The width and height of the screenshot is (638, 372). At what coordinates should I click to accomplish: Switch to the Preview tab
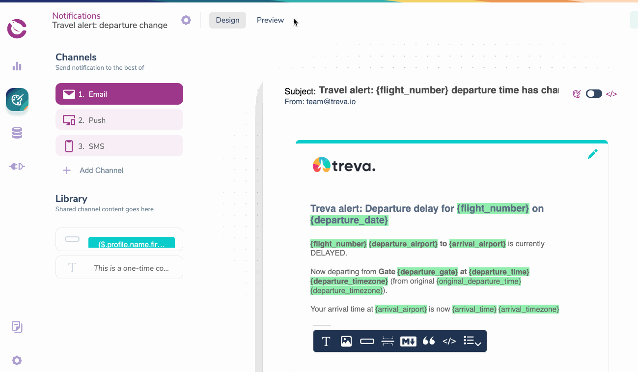click(270, 20)
